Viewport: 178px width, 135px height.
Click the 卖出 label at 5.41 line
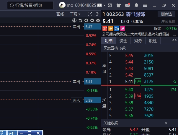(x=76, y=82)
